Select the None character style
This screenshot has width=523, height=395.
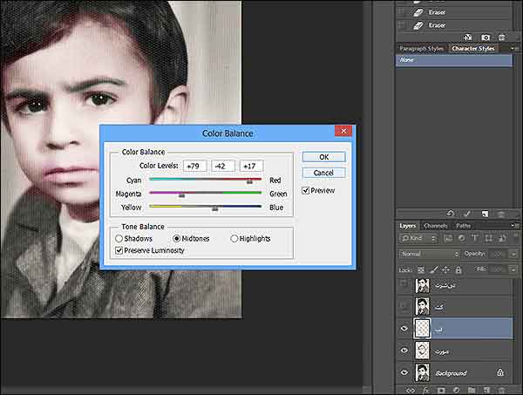click(x=453, y=60)
